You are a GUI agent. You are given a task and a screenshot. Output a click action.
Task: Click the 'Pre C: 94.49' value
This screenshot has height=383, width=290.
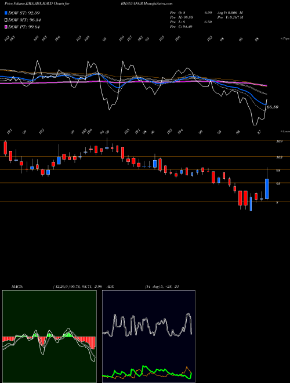(182, 27)
